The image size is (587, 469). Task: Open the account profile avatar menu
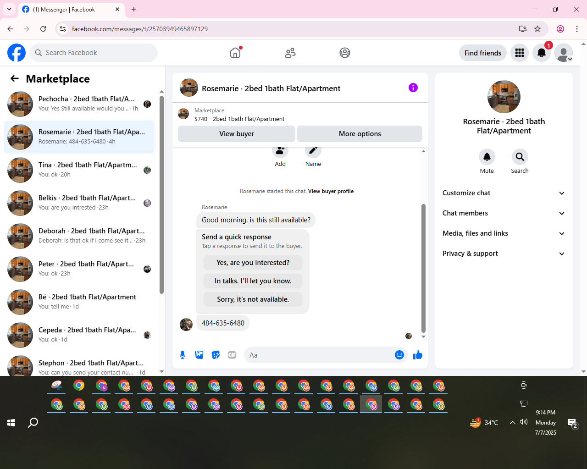point(564,53)
